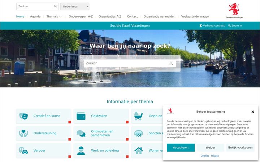
Task: Click the red marker on Geldzaken card
Action: click(127, 122)
